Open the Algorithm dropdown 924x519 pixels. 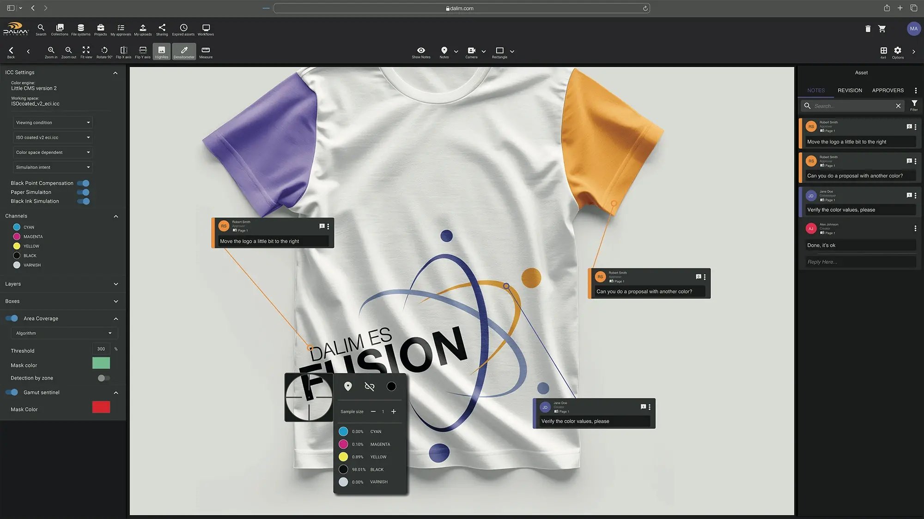[x=64, y=333]
